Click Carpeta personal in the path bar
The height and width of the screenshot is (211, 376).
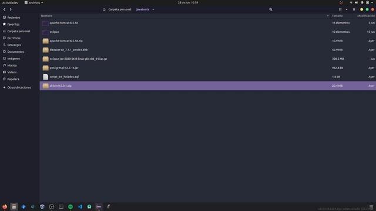point(119,9)
